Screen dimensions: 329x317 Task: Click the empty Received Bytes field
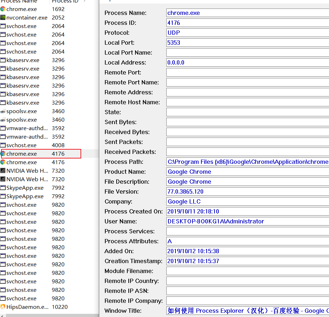click(247, 132)
